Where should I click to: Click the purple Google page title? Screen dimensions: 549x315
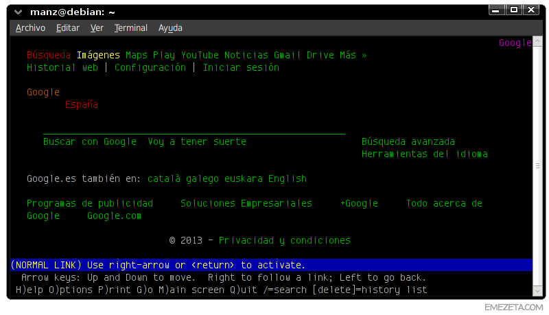(515, 43)
